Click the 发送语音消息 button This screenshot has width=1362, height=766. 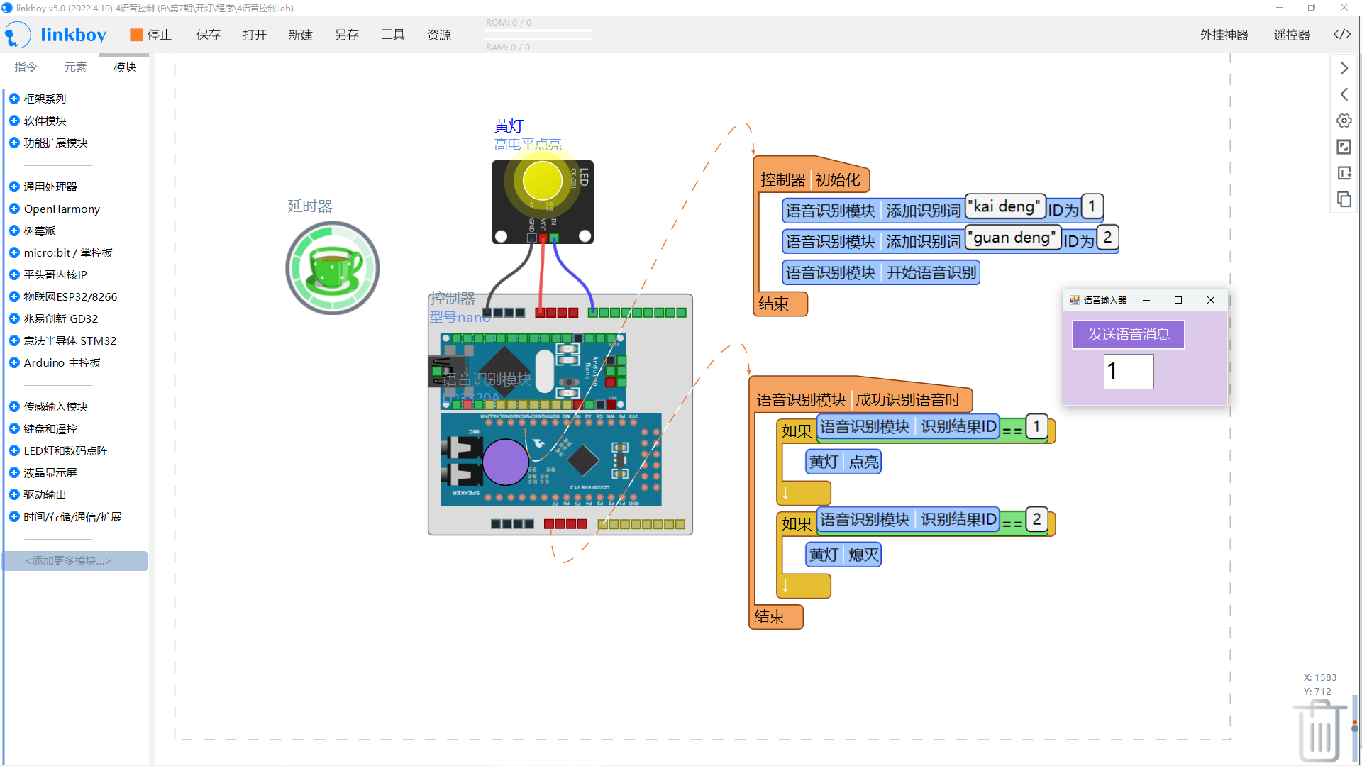(x=1128, y=334)
